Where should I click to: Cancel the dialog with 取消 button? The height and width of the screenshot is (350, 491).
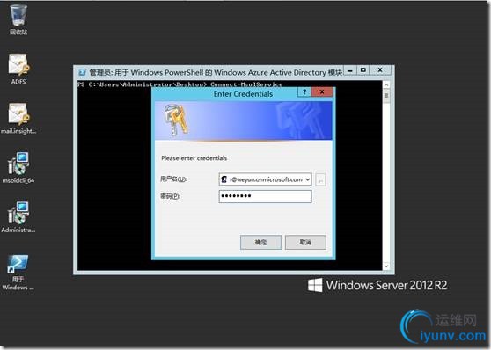tap(305, 243)
